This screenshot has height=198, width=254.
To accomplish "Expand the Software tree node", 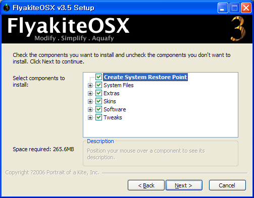I will coord(90,109).
